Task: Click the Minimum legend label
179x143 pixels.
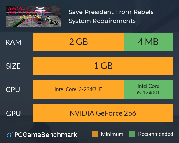Action: tap(112, 134)
